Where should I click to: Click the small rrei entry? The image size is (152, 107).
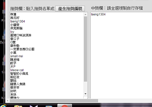click(x=16, y=56)
